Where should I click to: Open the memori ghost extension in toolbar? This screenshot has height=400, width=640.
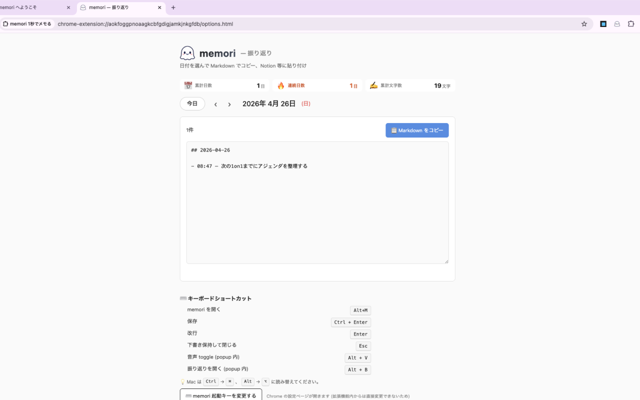point(617,24)
